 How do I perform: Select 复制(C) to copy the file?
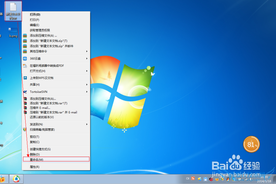point(56,142)
